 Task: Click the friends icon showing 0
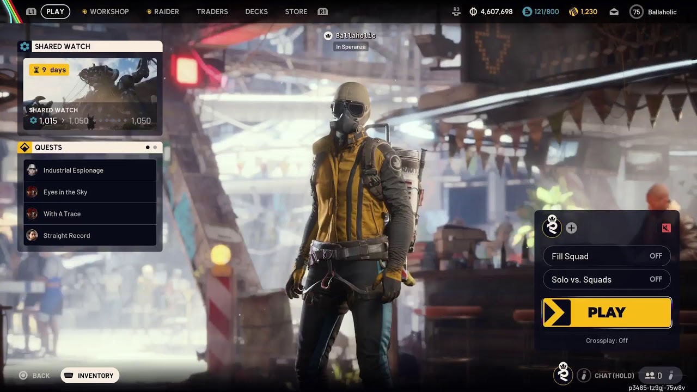click(x=650, y=376)
